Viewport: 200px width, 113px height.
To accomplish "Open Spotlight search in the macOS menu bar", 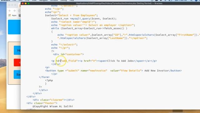I will coord(191,1).
